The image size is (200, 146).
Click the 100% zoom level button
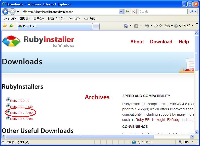[184, 142]
